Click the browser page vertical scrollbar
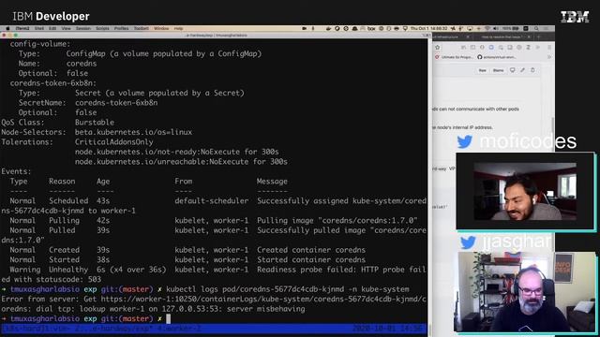The height and width of the screenshot is (337, 600). 553,130
